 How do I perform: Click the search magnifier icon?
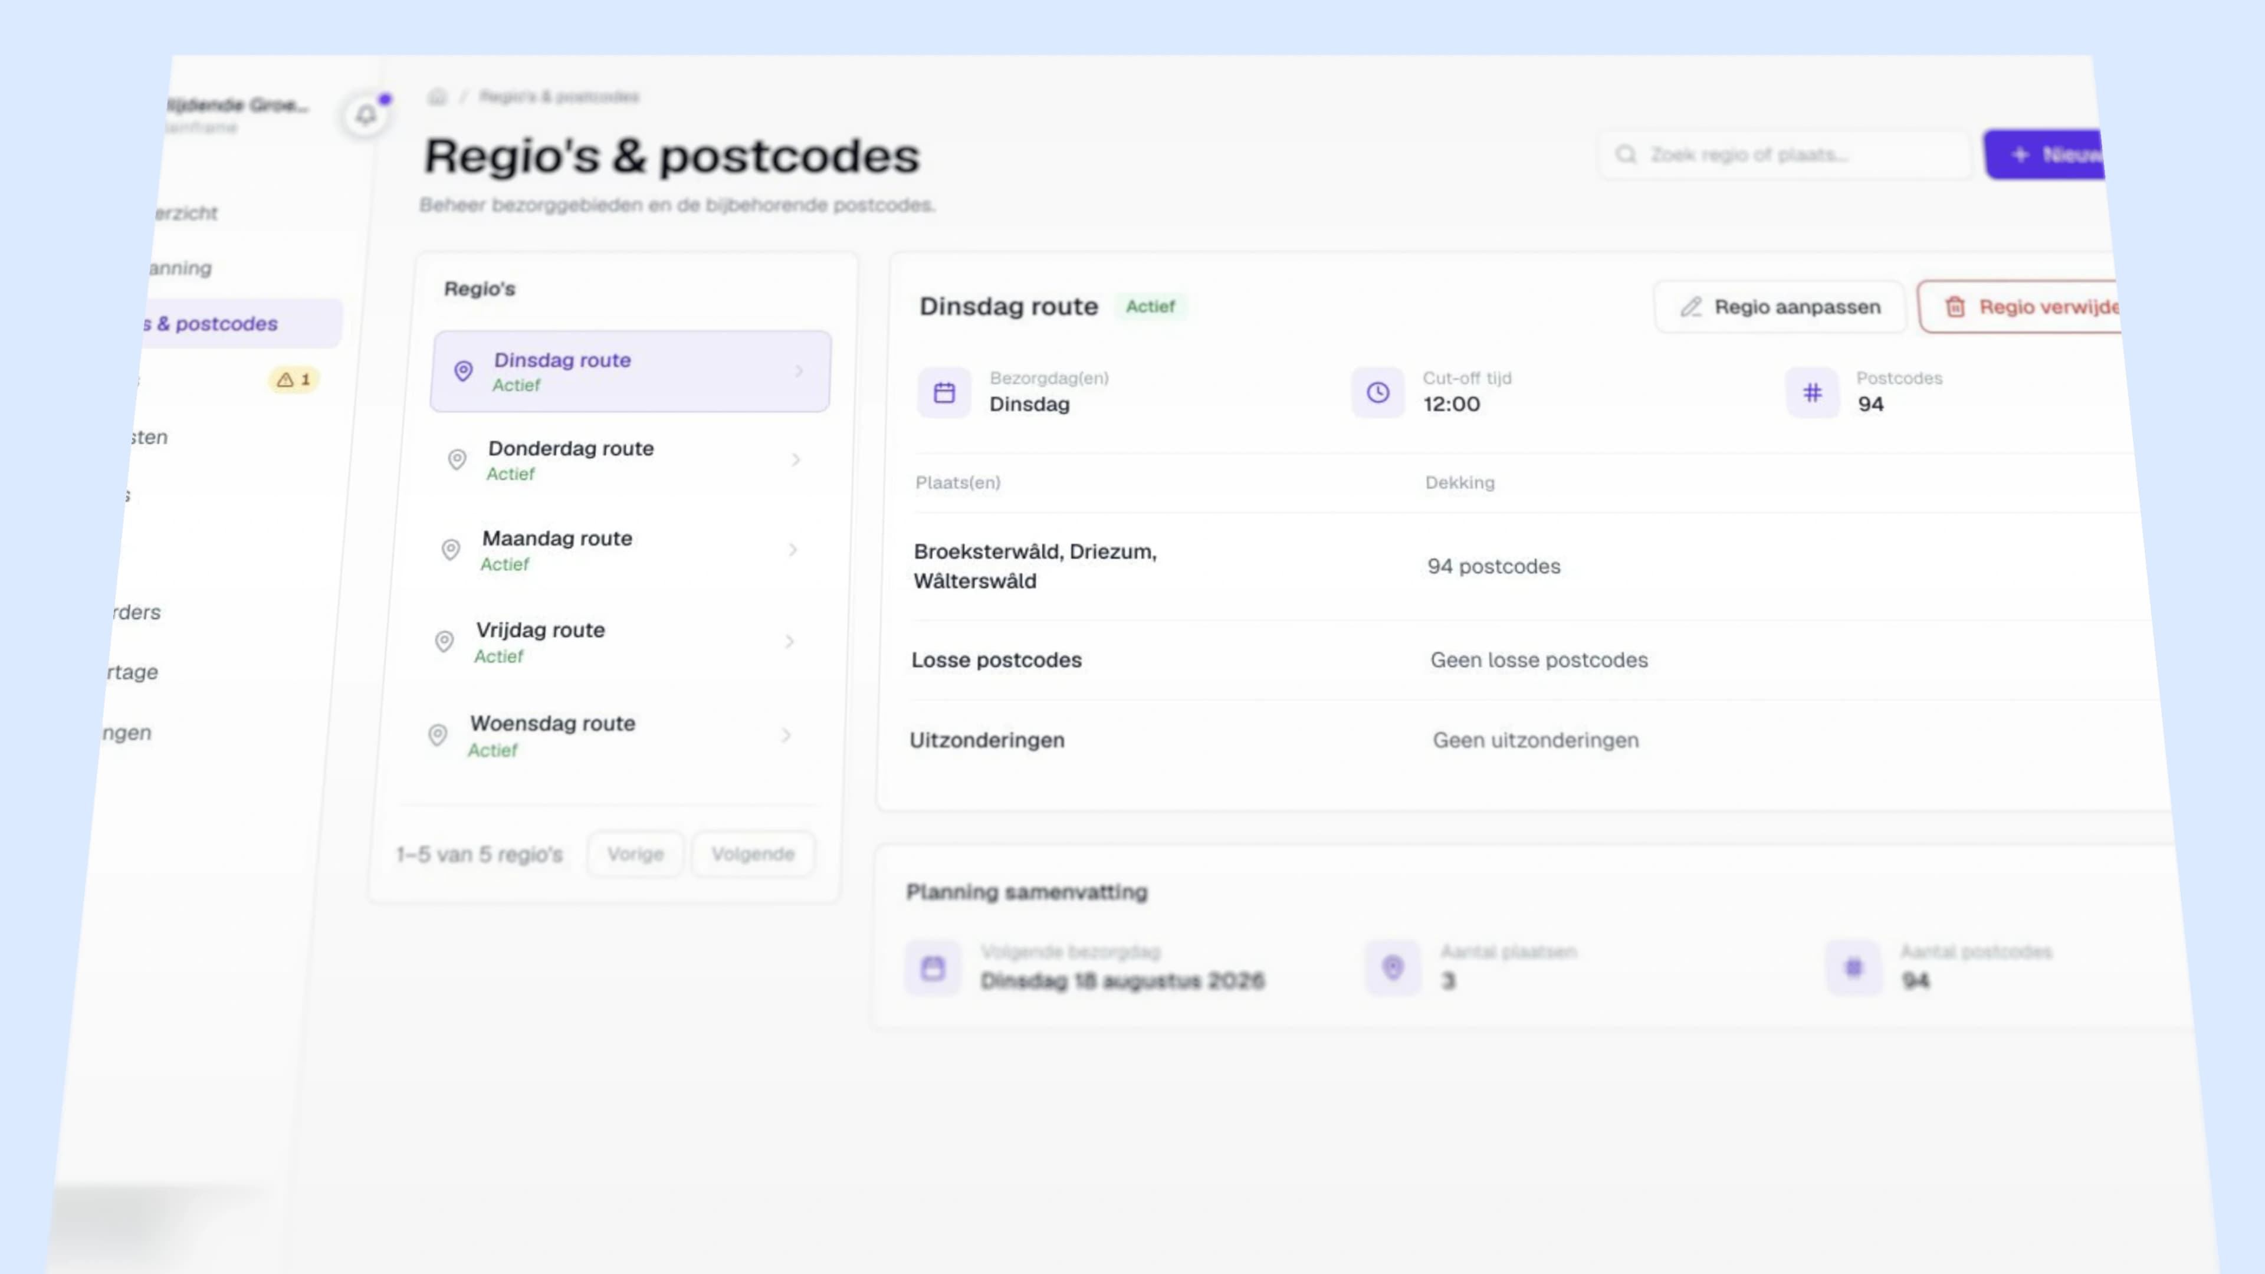[1626, 155]
